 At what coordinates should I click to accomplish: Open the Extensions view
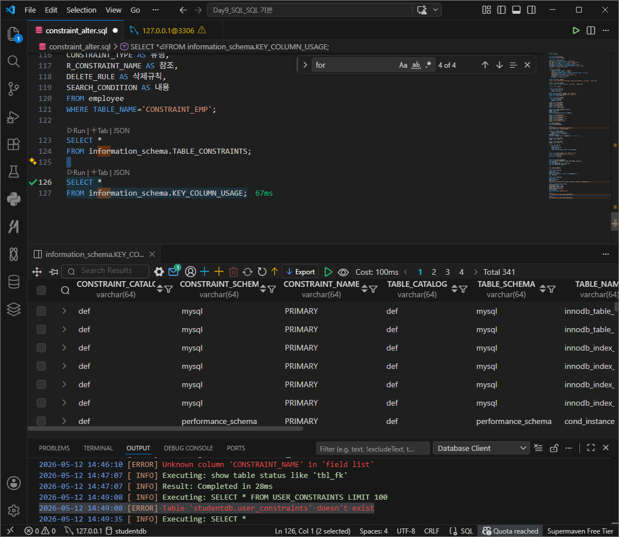pos(14,144)
